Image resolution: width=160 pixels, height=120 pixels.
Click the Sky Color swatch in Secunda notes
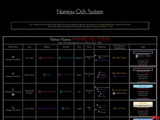click(x=143, y=86)
